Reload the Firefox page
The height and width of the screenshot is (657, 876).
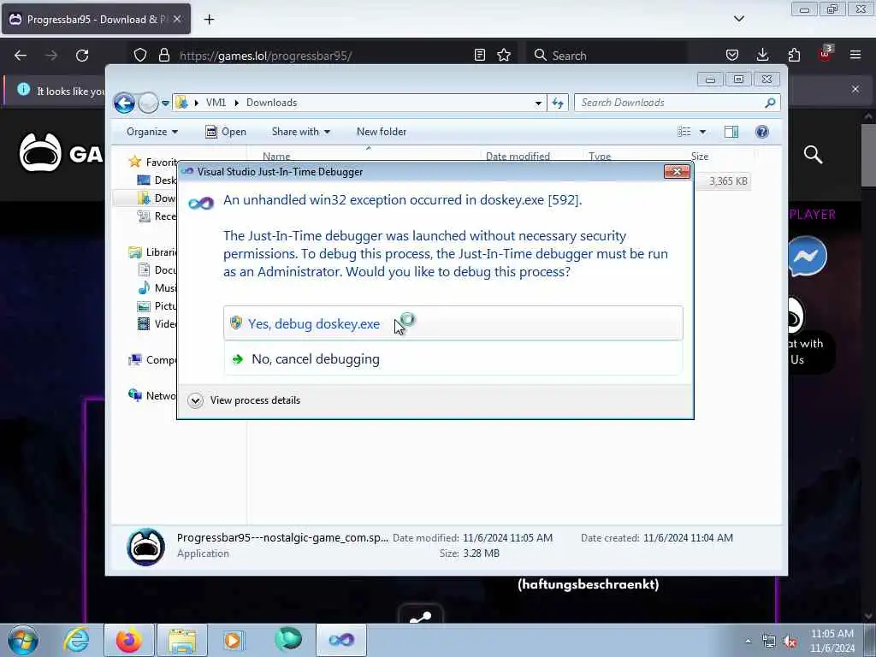pos(82,56)
